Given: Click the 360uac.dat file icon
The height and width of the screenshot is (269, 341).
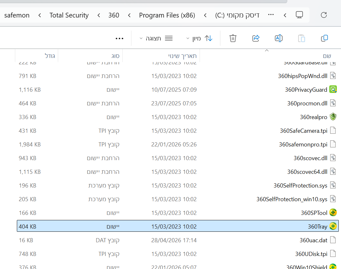Looking at the screenshot, I should 333,240.
